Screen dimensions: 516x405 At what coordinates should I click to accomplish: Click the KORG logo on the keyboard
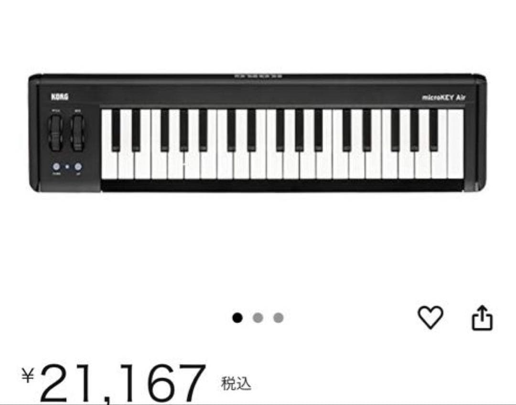tap(60, 97)
